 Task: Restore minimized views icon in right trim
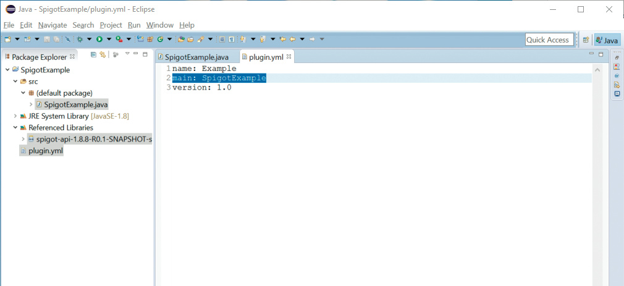(617, 57)
